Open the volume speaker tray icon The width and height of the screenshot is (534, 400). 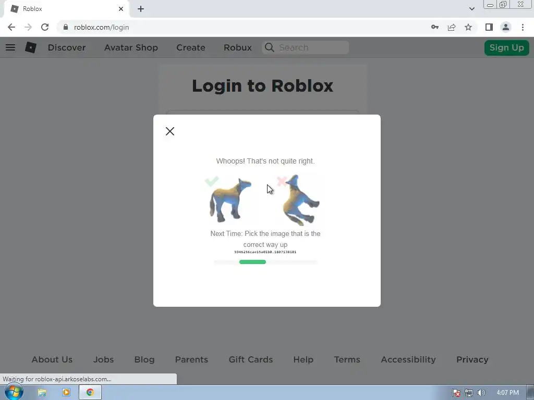[481, 393]
